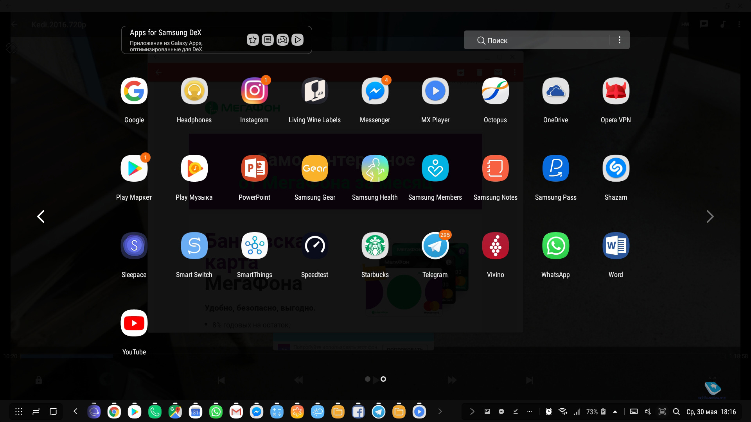Open Instagram from the app drawer

(254, 91)
